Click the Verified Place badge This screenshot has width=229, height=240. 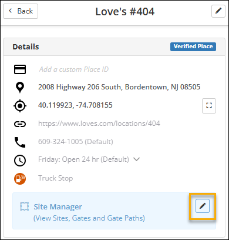193,46
